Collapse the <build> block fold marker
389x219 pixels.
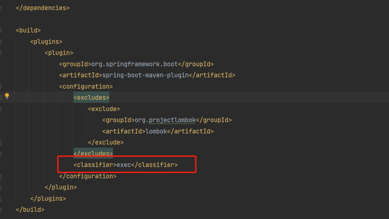click(x=1, y=30)
